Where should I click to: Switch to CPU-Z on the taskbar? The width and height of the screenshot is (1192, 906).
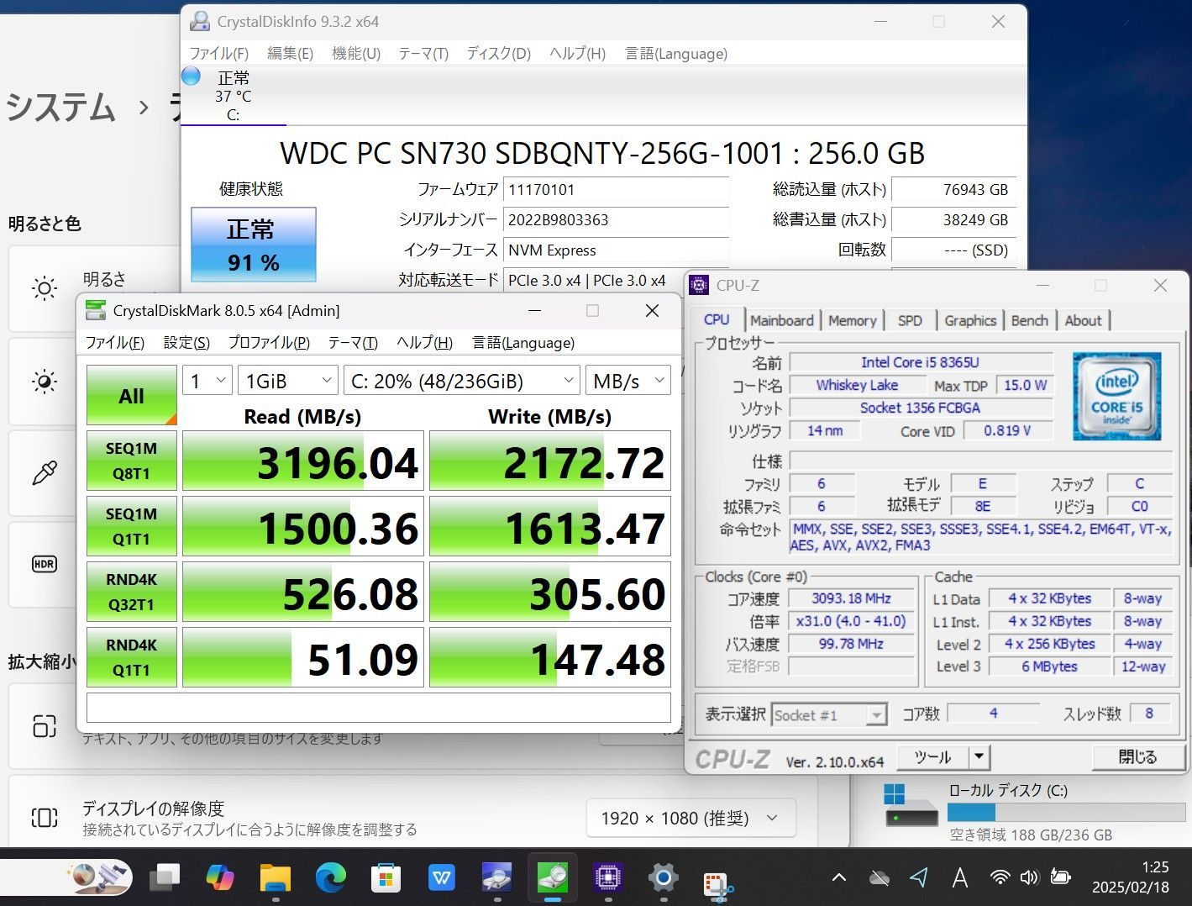pos(607,878)
